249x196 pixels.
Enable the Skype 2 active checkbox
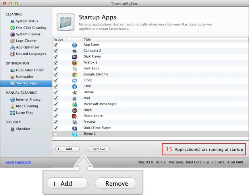pos(56,134)
